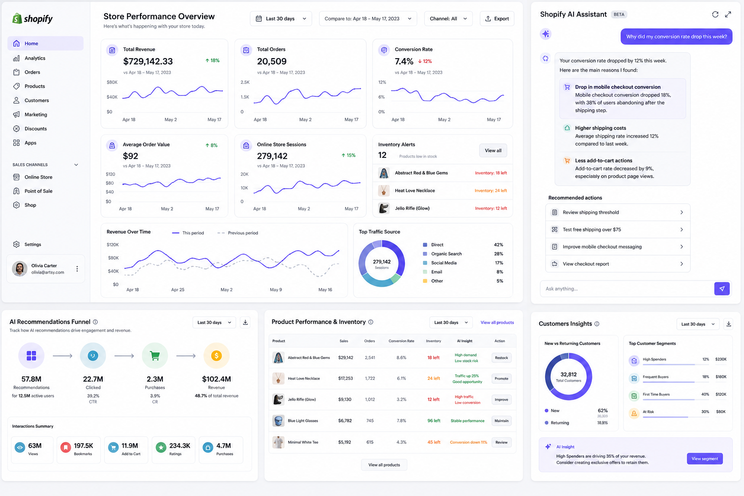Click the Direct traffic legend swatch

click(x=425, y=245)
